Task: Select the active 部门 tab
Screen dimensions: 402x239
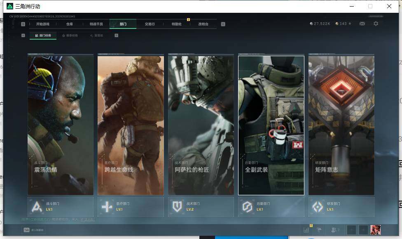Action: (x=123, y=24)
